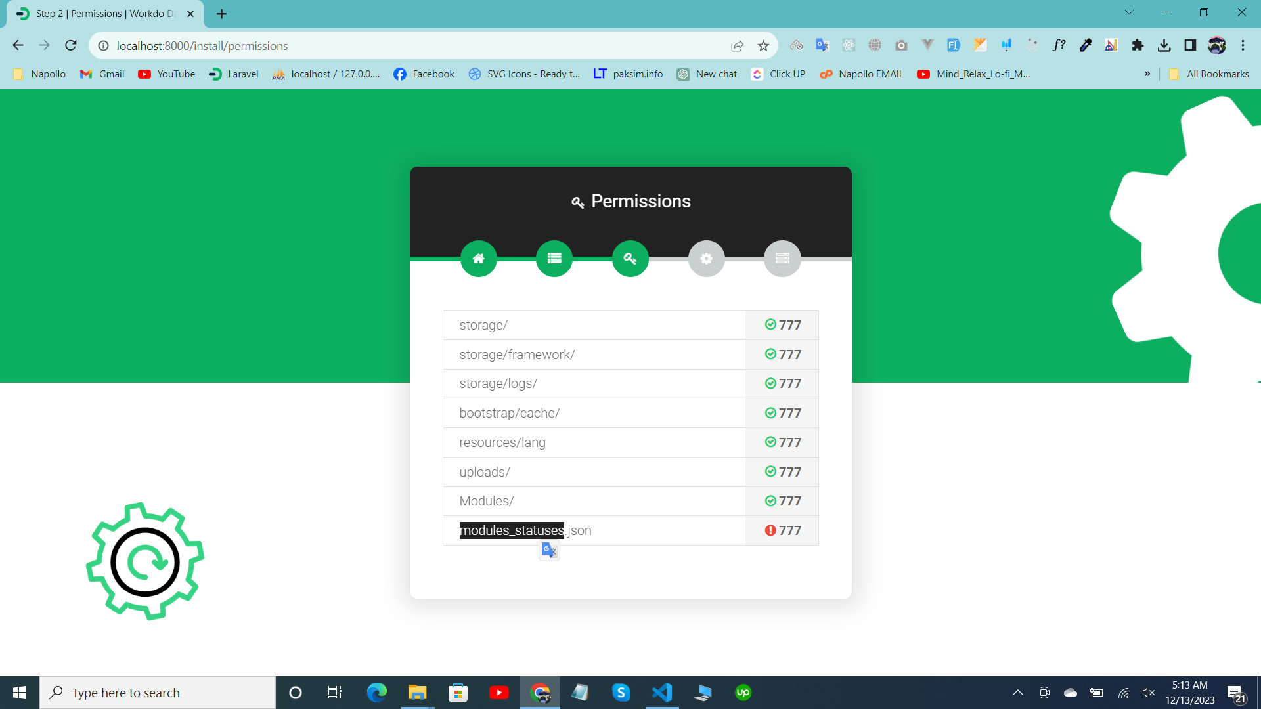Open a new browser tab

(x=221, y=14)
